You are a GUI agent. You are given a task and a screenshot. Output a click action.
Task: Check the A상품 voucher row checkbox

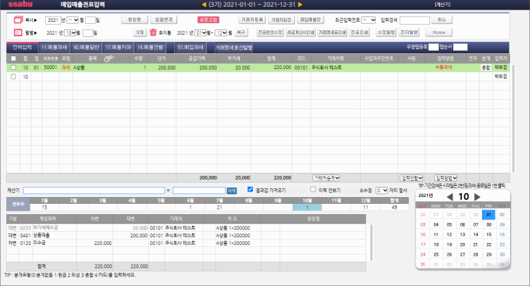[x=13, y=68]
